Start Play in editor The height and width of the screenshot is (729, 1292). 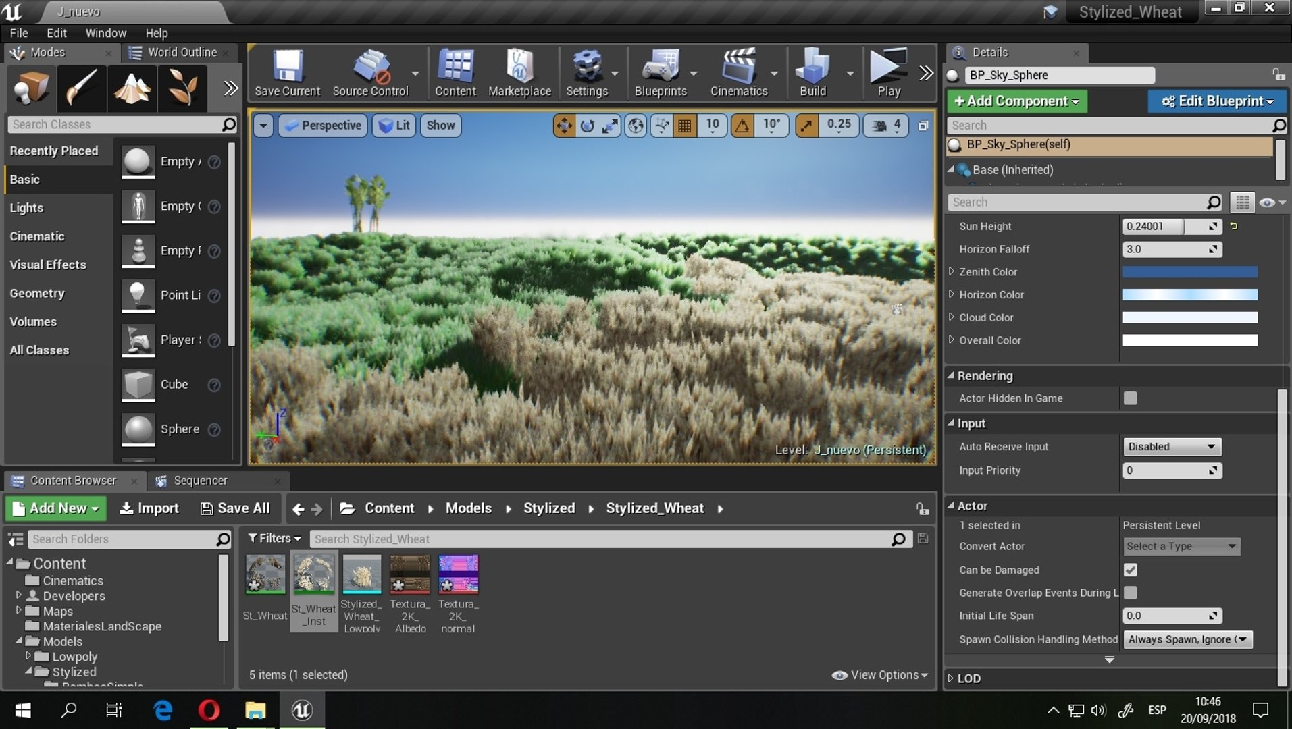point(888,73)
